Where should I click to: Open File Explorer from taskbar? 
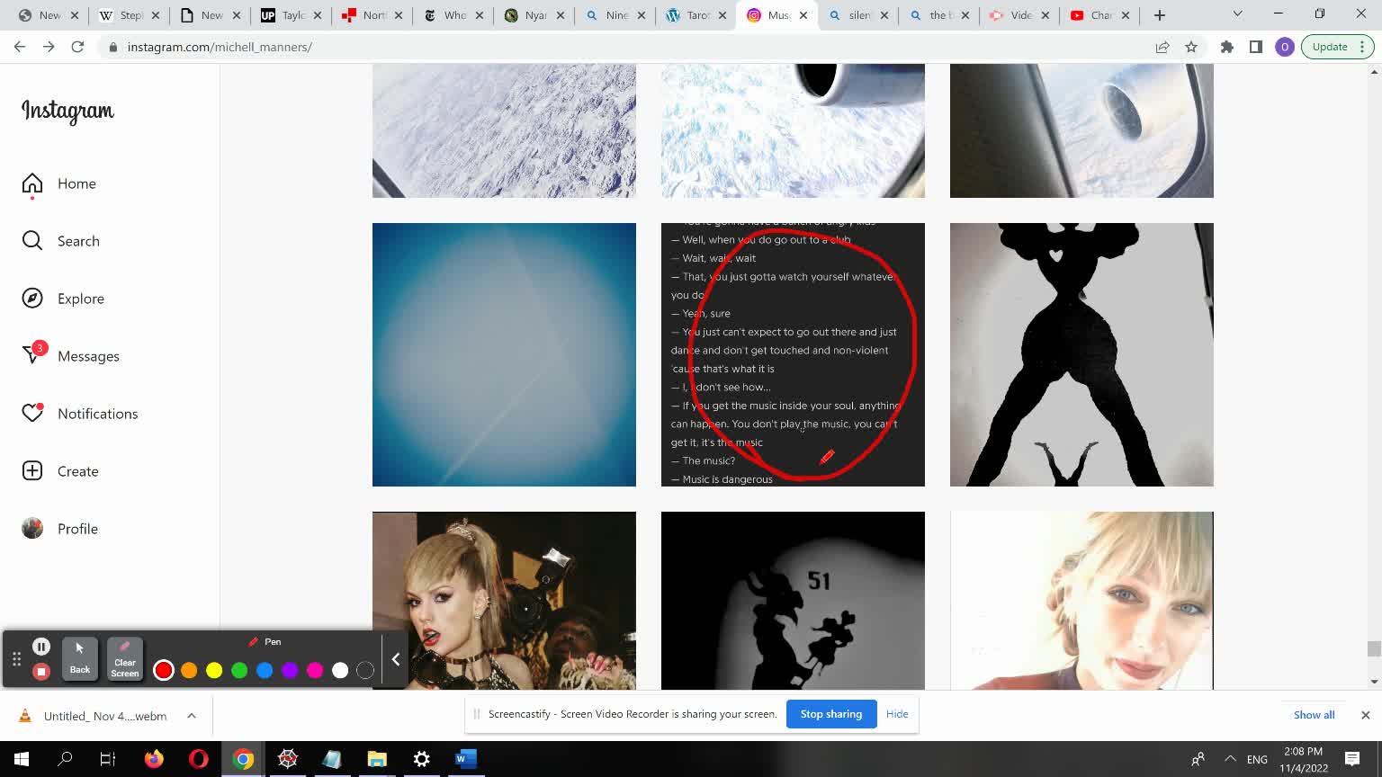377,759
